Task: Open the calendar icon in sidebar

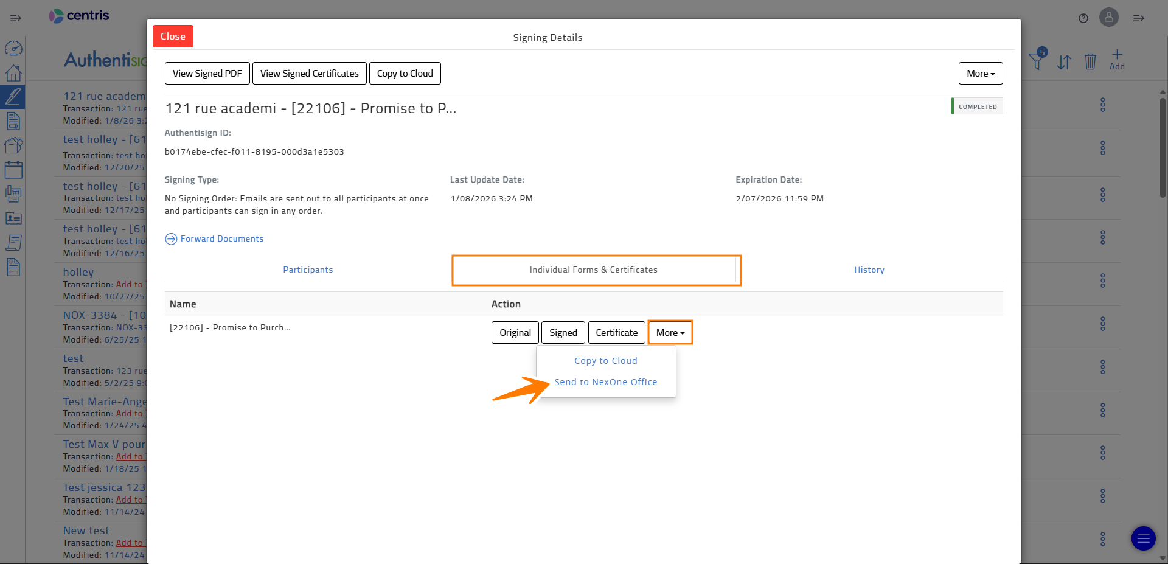Action: coord(13,170)
